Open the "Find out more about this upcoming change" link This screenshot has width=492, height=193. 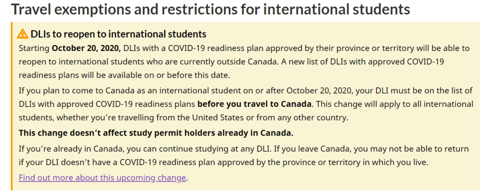pos(102,178)
